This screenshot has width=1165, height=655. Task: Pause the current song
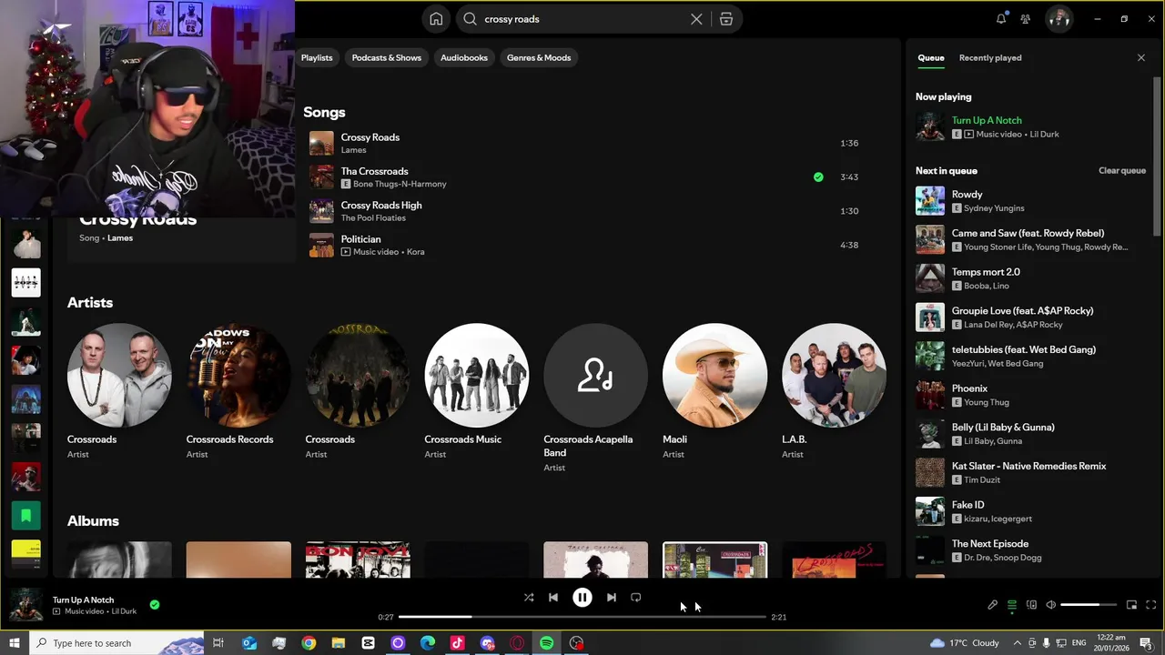tap(582, 598)
